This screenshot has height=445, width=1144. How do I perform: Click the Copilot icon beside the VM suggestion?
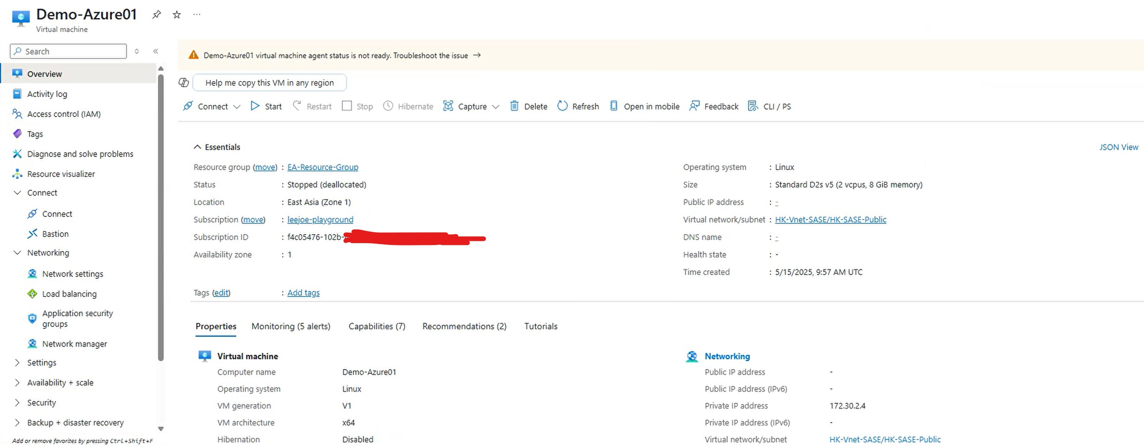(x=184, y=82)
